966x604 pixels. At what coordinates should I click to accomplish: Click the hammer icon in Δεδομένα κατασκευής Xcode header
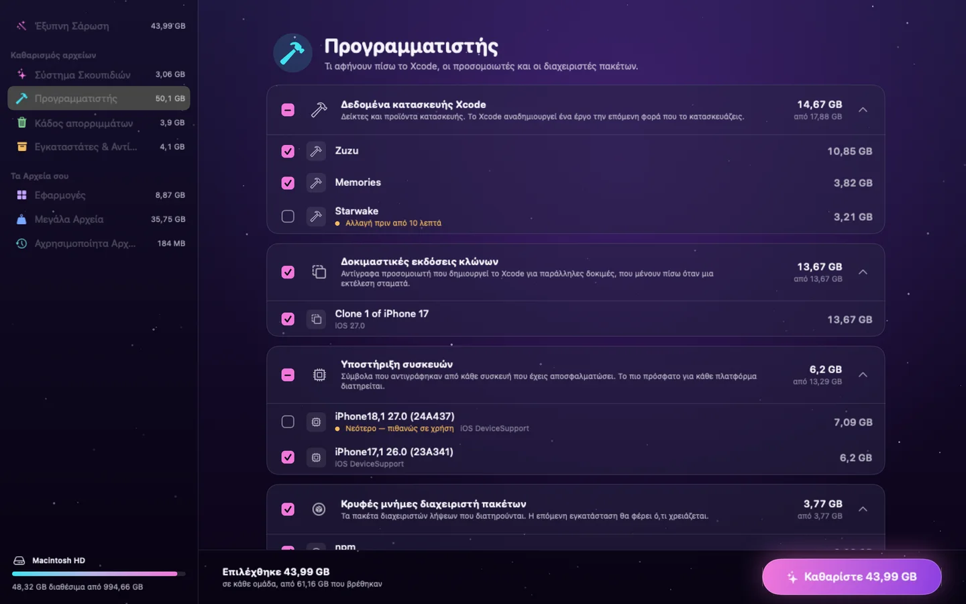319,110
